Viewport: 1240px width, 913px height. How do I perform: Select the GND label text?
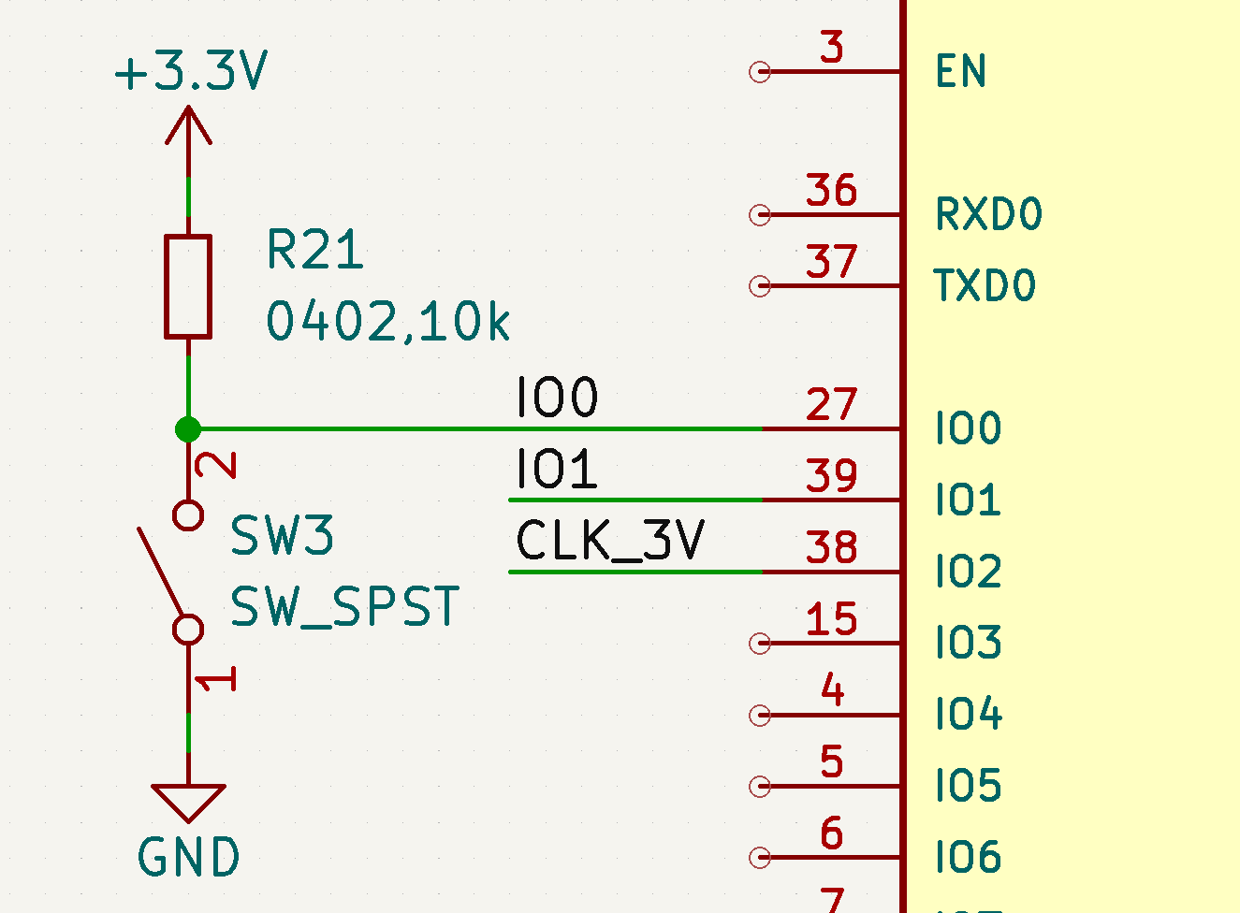click(188, 858)
